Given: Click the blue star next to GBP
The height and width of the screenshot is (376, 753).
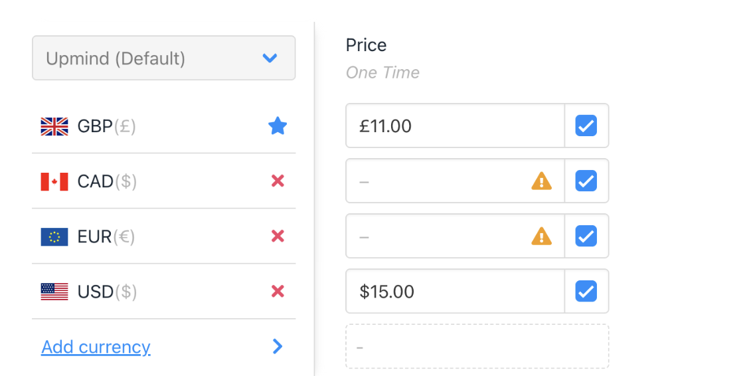Looking at the screenshot, I should 277,126.
